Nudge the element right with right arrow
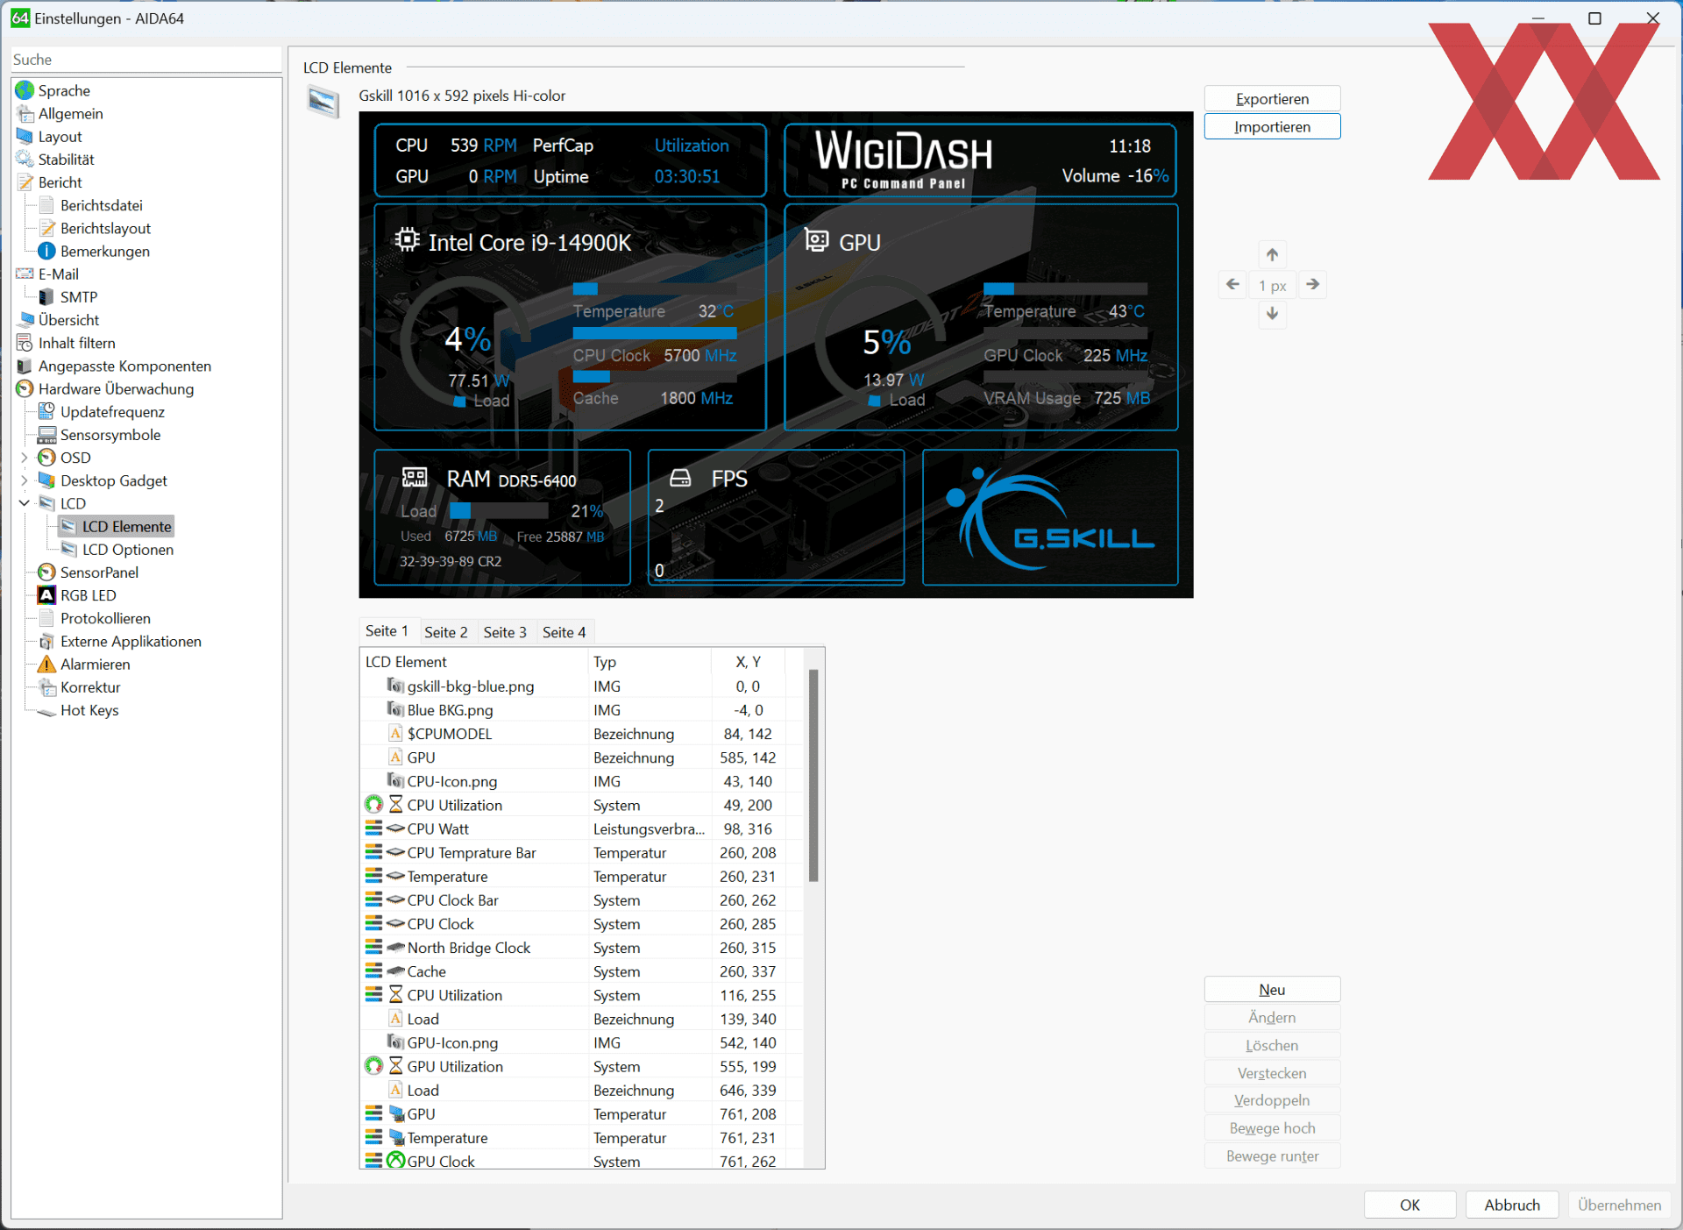 [x=1312, y=285]
